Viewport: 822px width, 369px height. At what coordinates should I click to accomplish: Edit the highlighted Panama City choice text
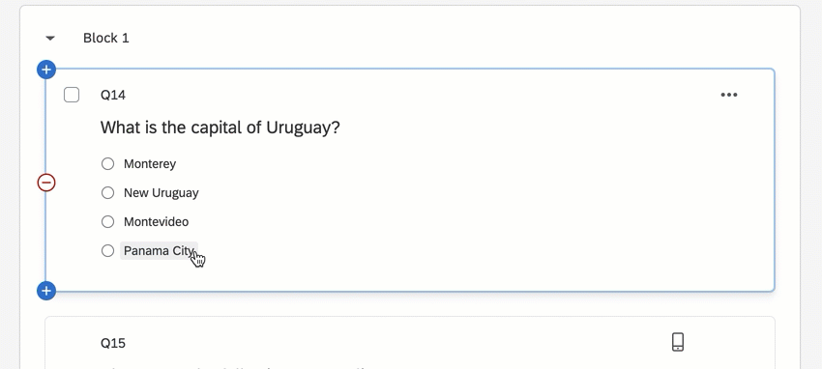159,251
